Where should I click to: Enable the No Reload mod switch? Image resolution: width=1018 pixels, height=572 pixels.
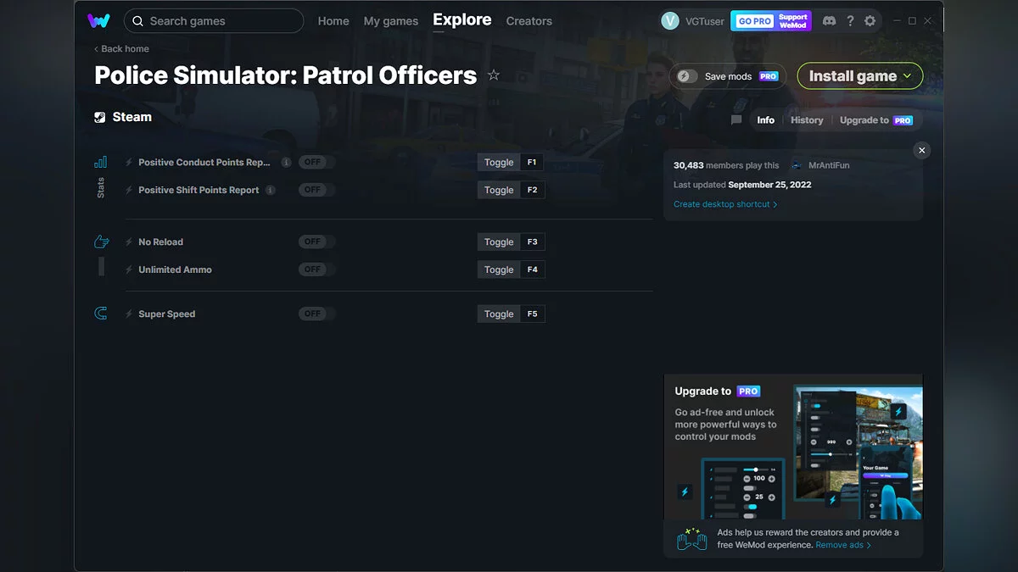315,241
